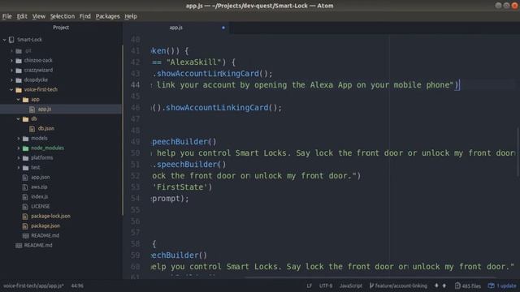
Task: Click the feature/account-linking branch label
Action: (401, 286)
